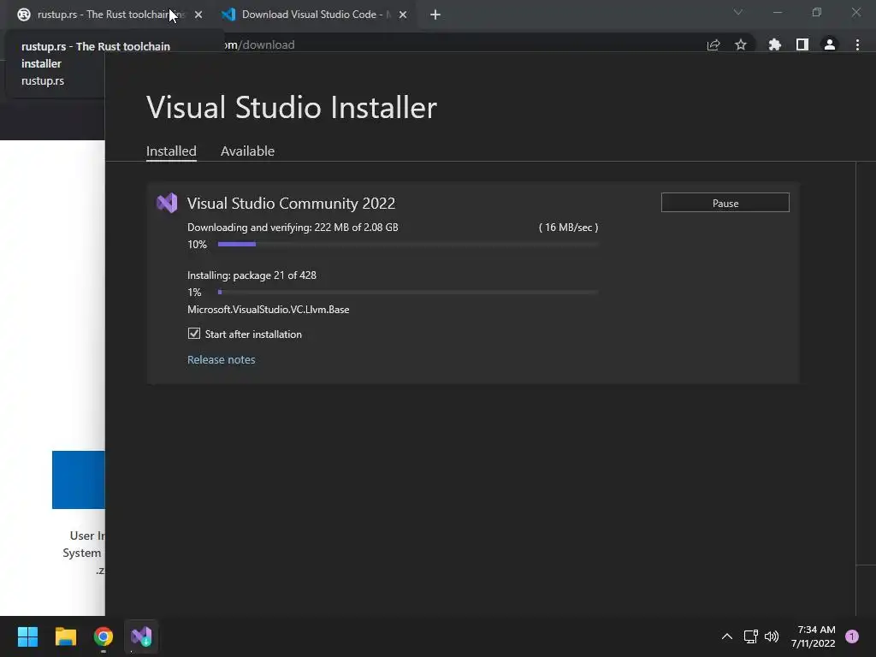Open the network icon in system tray
Viewport: 876px width, 657px height.
point(751,636)
